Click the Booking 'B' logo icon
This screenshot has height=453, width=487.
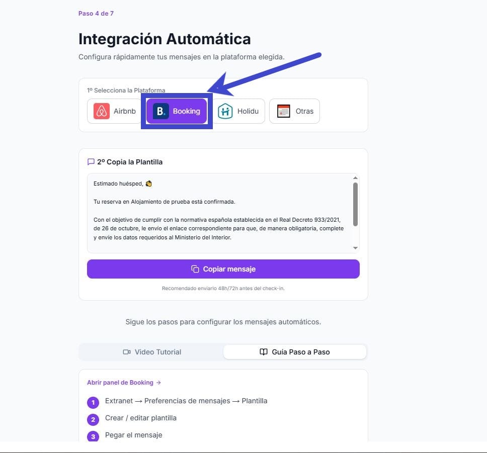(160, 111)
